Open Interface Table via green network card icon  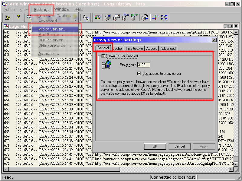[x=97, y=17]
